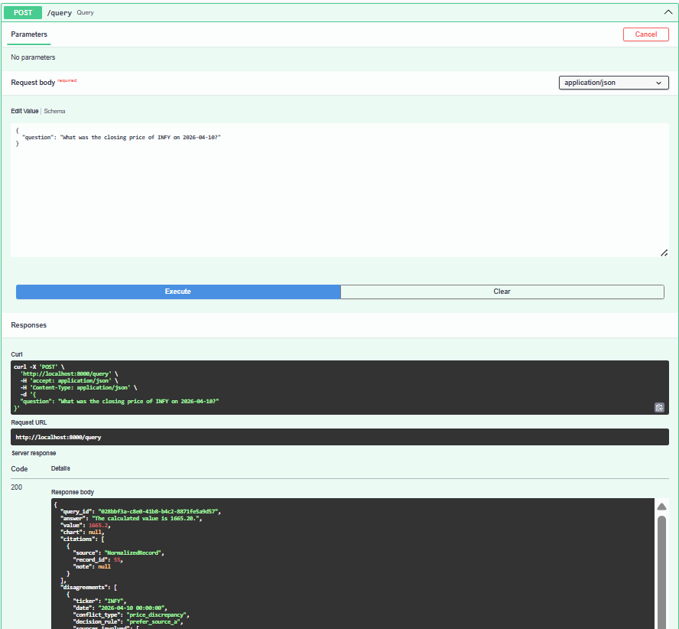
Task: Execute the query request
Action: 178,292
